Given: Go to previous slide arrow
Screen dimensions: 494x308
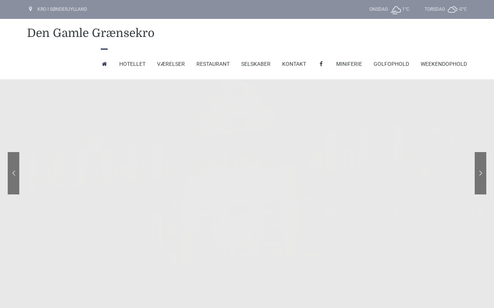Looking at the screenshot, I should point(14,173).
